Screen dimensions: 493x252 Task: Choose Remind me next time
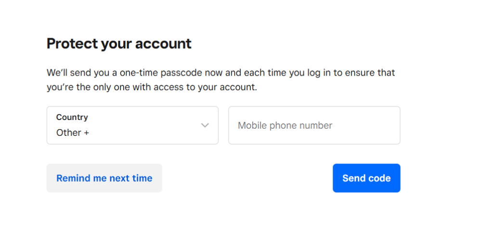pyautogui.click(x=104, y=178)
